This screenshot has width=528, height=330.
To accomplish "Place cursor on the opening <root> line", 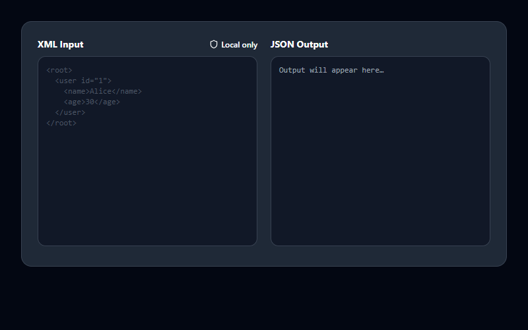I will [x=59, y=70].
